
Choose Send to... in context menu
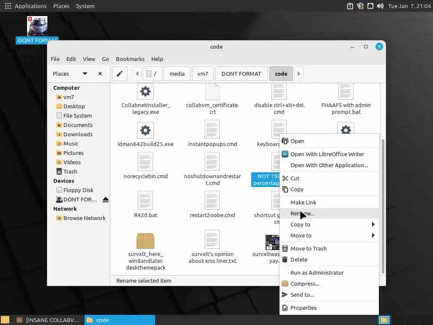tap(329, 295)
